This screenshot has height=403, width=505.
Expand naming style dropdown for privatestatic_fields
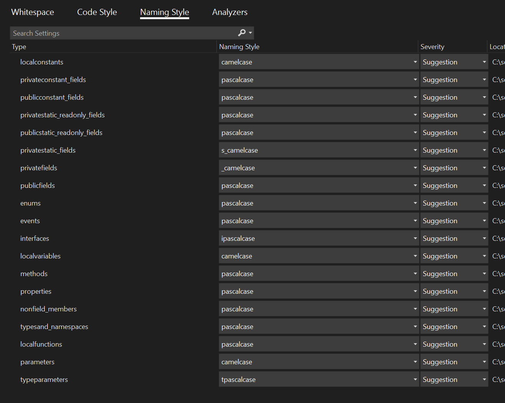319,150
